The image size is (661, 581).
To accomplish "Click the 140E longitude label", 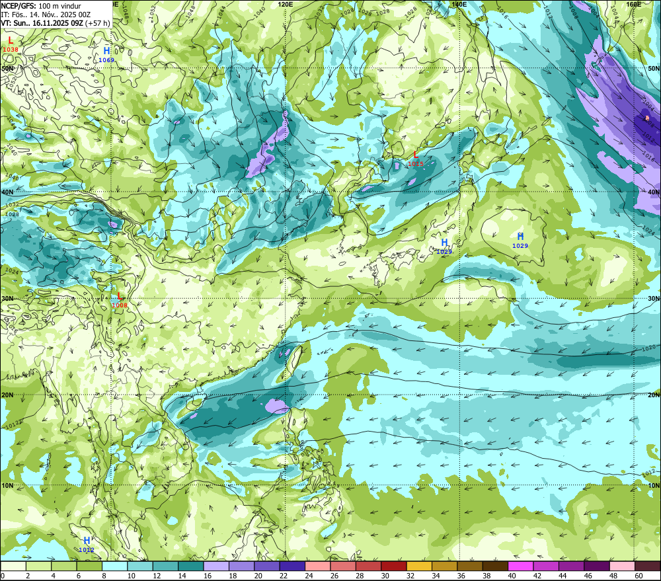I will point(459,4).
